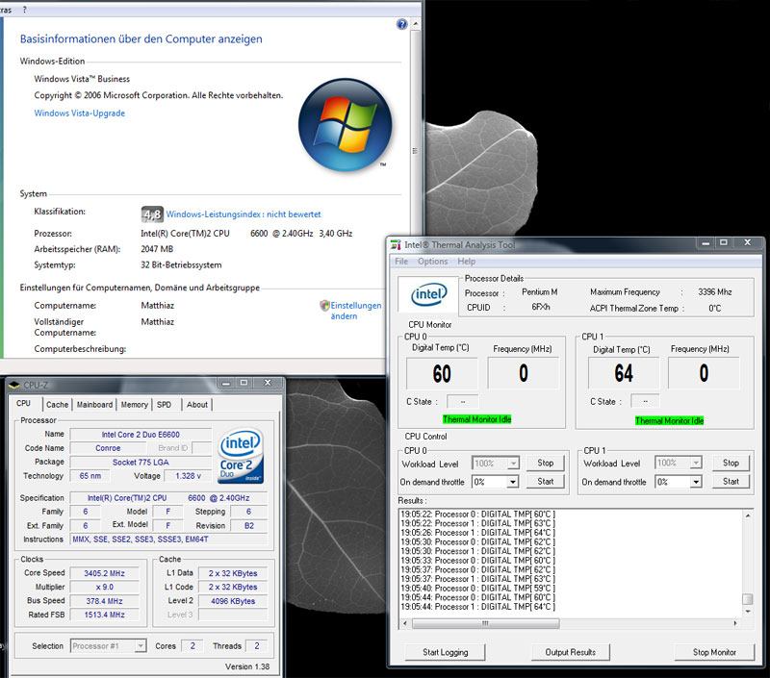Click the Name field Intel Core 2 Duo E6600
Image resolution: width=770 pixels, height=678 pixels.
click(141, 434)
